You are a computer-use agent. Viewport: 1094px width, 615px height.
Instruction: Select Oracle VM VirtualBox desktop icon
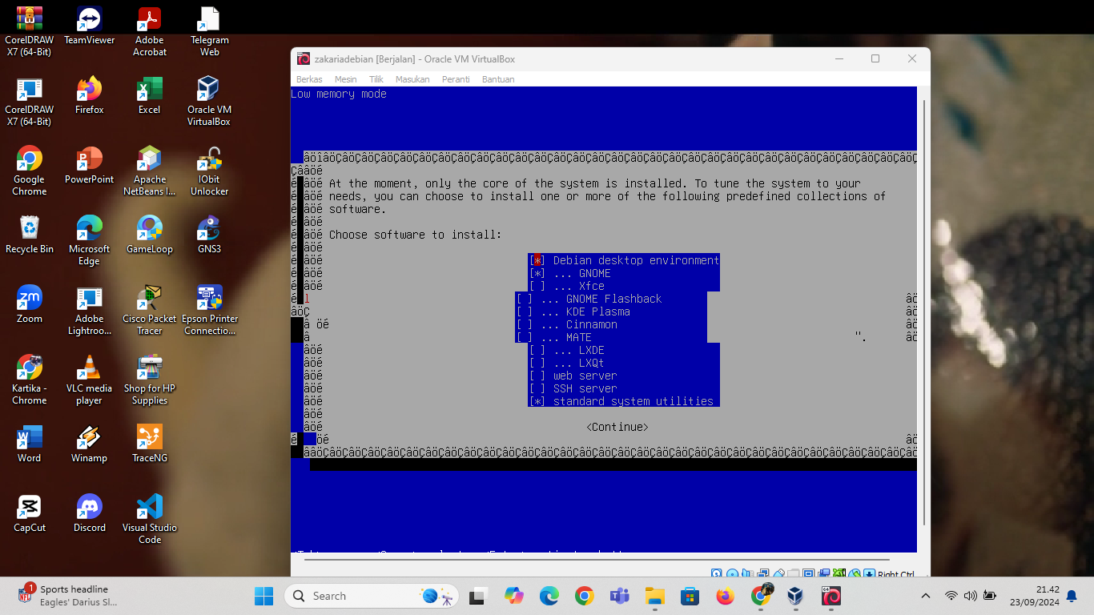(x=209, y=102)
